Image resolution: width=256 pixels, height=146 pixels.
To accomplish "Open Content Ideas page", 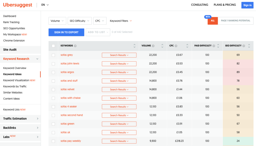I will 11,99.
